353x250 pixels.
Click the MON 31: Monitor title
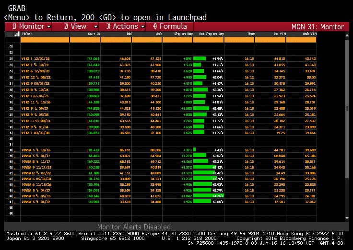point(318,27)
